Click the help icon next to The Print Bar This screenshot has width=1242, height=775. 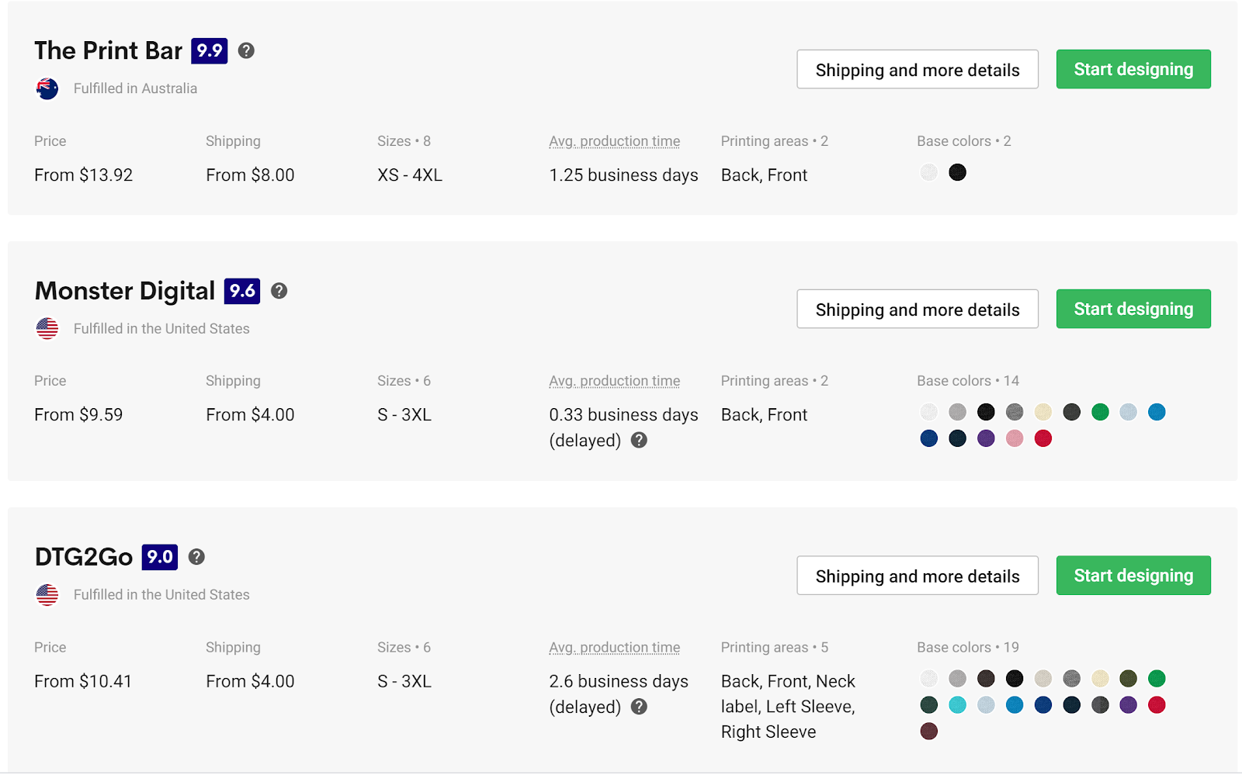tap(246, 50)
